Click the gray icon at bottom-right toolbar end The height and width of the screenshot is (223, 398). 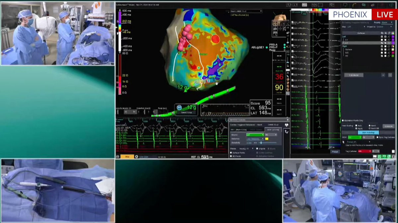click(394, 156)
